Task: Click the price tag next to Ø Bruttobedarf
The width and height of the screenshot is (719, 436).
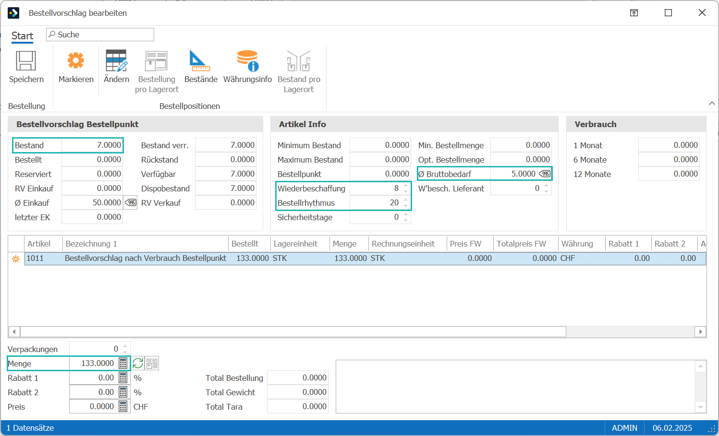Action: 545,174
